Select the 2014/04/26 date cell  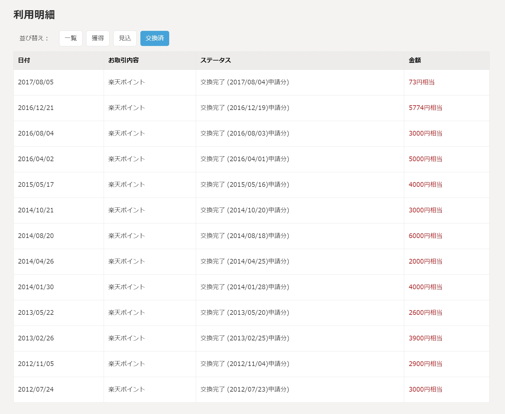[36, 262]
